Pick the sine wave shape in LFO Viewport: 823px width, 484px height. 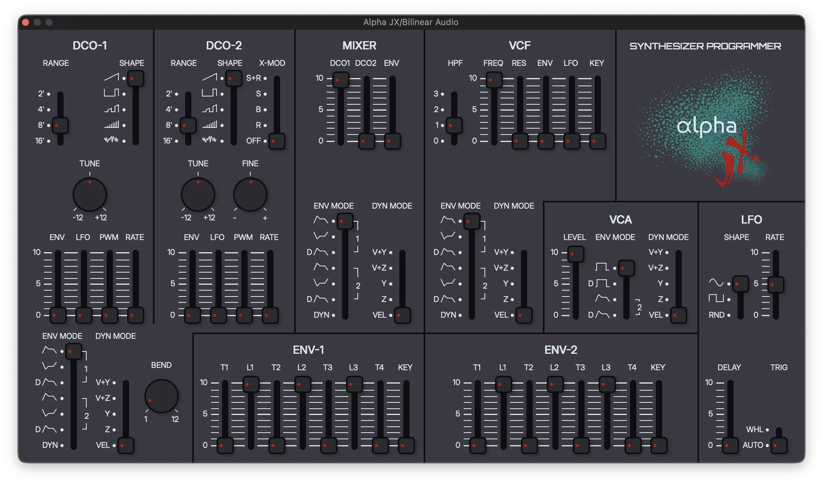click(x=716, y=283)
